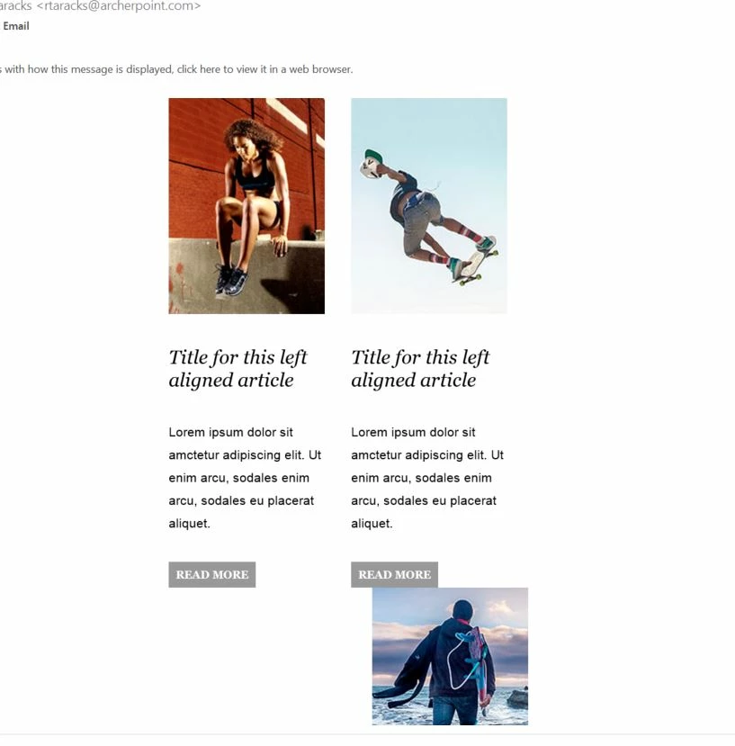Open the woman sitting on wall photo
The height and width of the screenshot is (746, 735).
point(246,206)
